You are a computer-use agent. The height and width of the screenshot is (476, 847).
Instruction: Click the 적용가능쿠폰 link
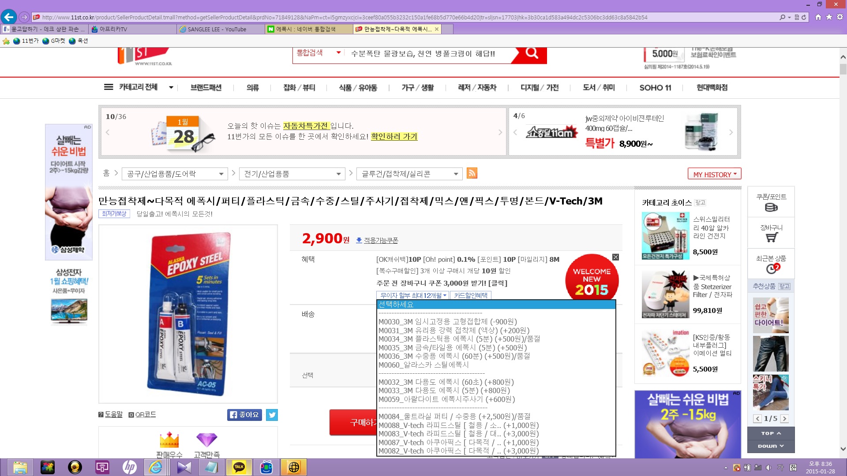click(381, 240)
